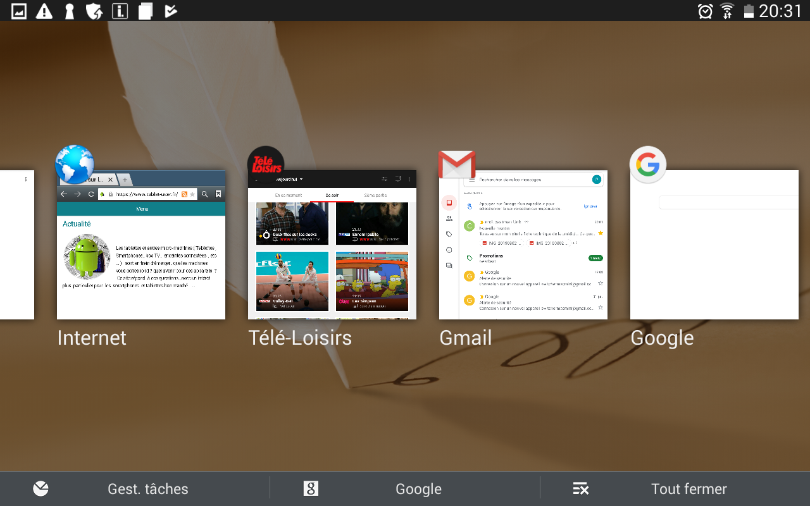Tap the battery status icon
The image size is (810, 506).
pos(749,11)
